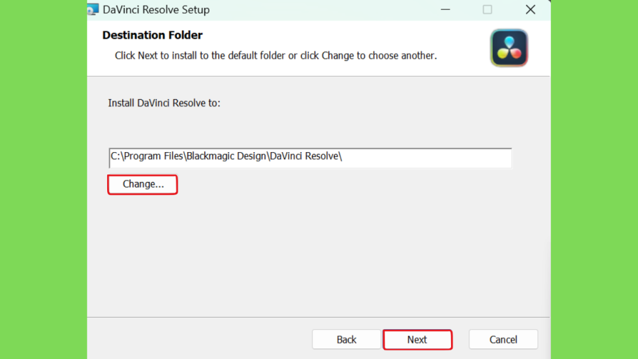638x359 pixels.
Task: Click 'Blackmagic Design' text in the path field
Action: coord(226,156)
